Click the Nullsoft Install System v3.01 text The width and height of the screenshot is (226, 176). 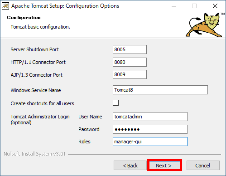click(34, 154)
